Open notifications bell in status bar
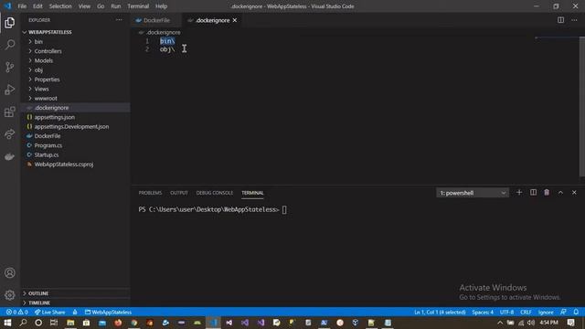 pos(576,312)
